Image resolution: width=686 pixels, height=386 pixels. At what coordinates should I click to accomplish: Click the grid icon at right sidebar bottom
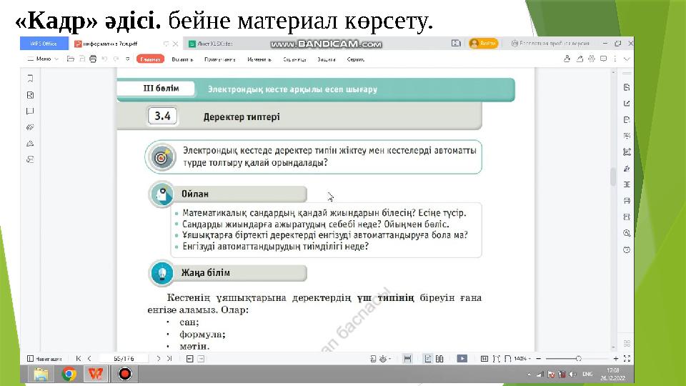[x=627, y=344]
